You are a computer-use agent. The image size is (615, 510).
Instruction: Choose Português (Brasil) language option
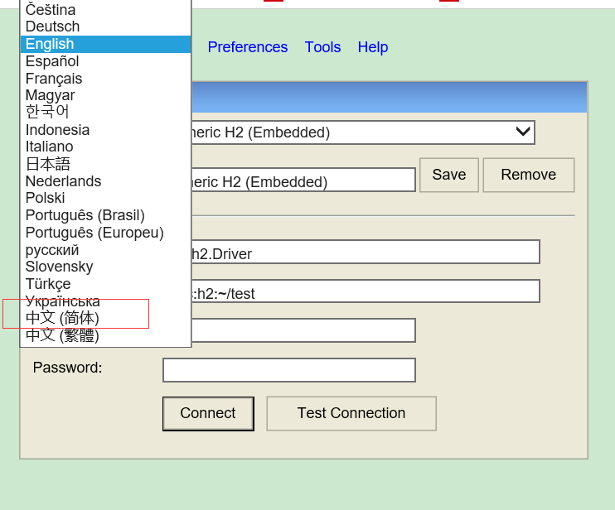tap(85, 215)
